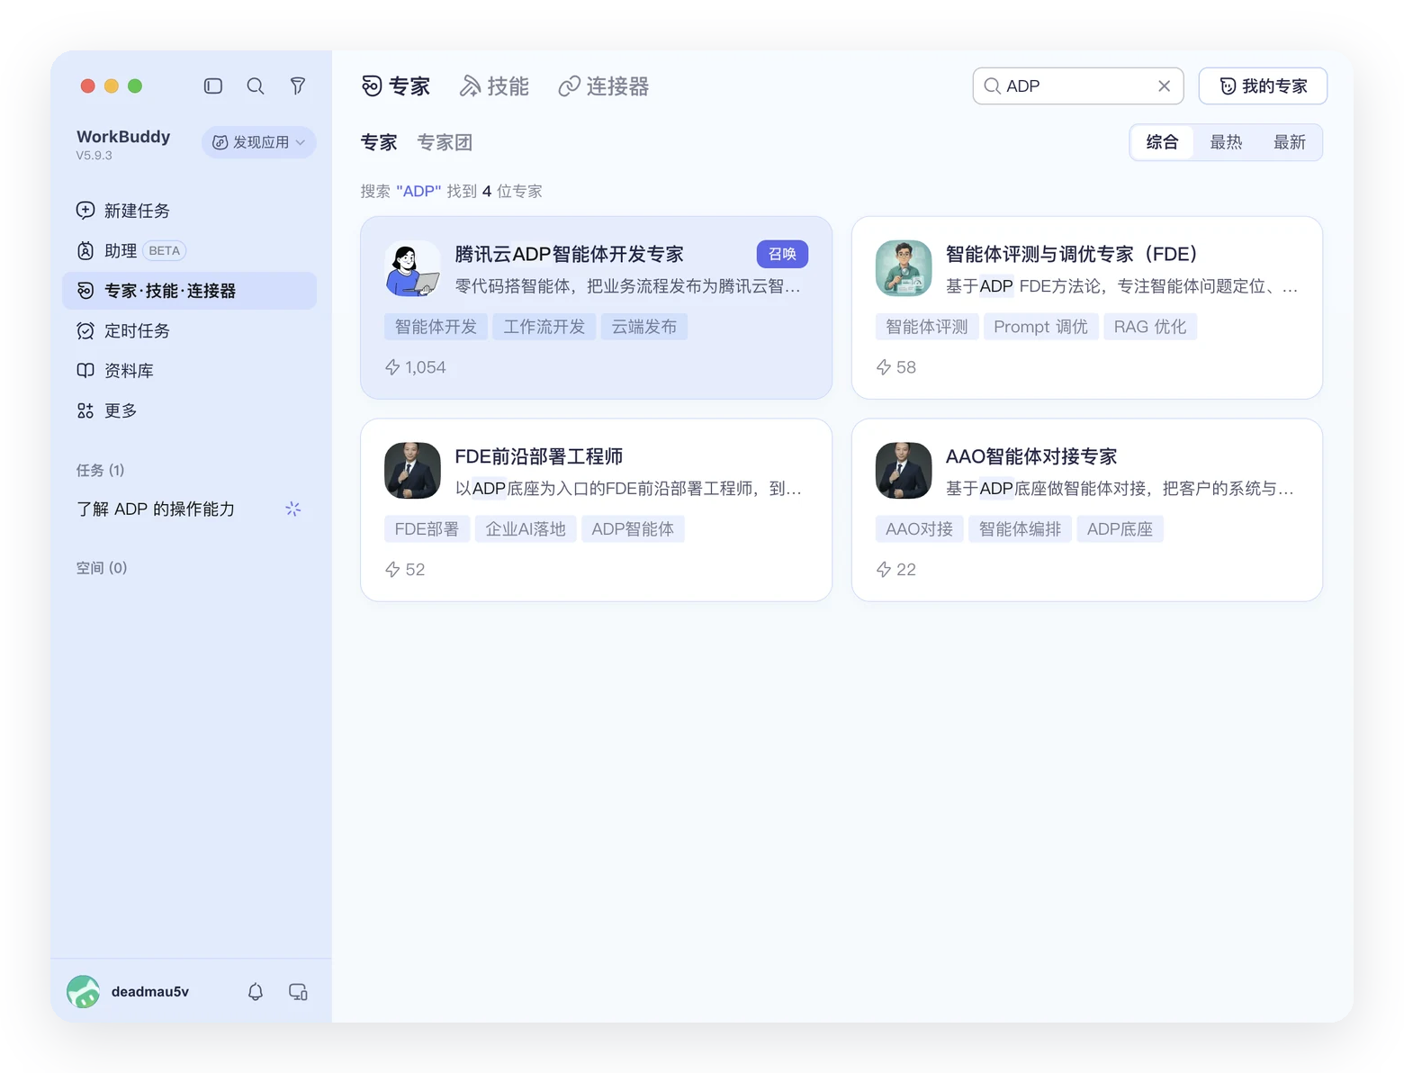Click the lightning icon beside 22

884,570
